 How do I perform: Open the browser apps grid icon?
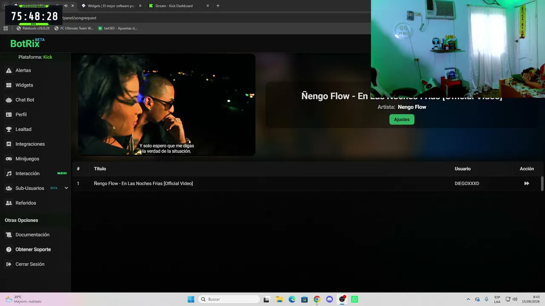[x=6, y=28]
